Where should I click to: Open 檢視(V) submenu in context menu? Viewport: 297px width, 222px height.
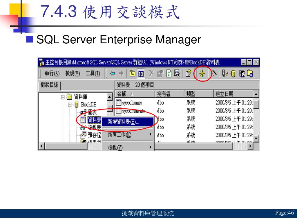click(128, 147)
